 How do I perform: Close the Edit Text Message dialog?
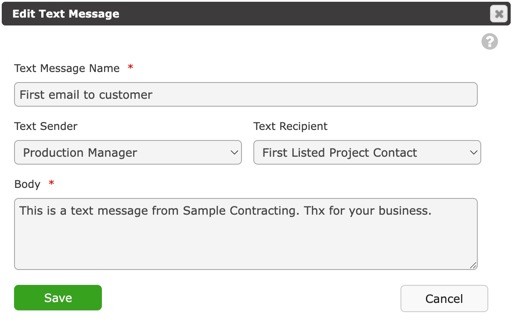click(499, 14)
